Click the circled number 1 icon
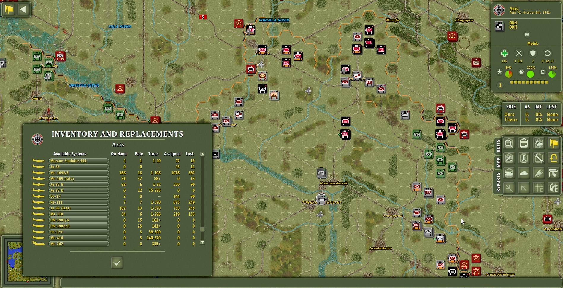This screenshot has height=288, width=563. tap(500, 85)
